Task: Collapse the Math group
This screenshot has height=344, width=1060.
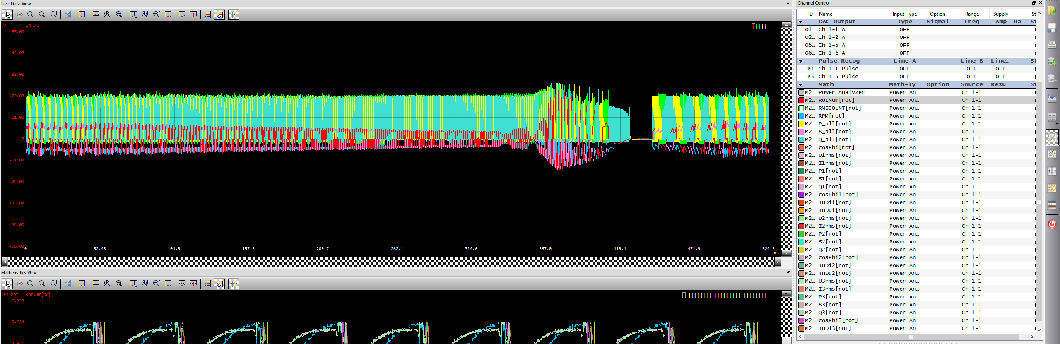Action: pyautogui.click(x=801, y=85)
